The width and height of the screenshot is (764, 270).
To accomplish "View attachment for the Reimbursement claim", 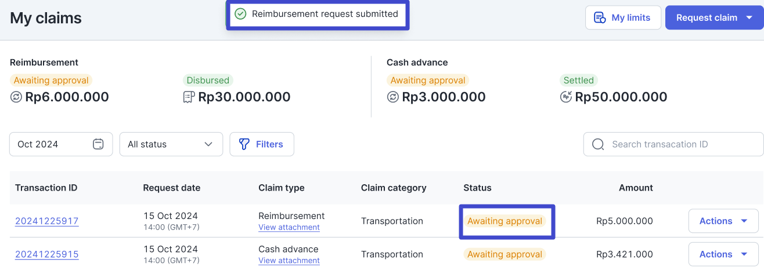I will click(289, 228).
